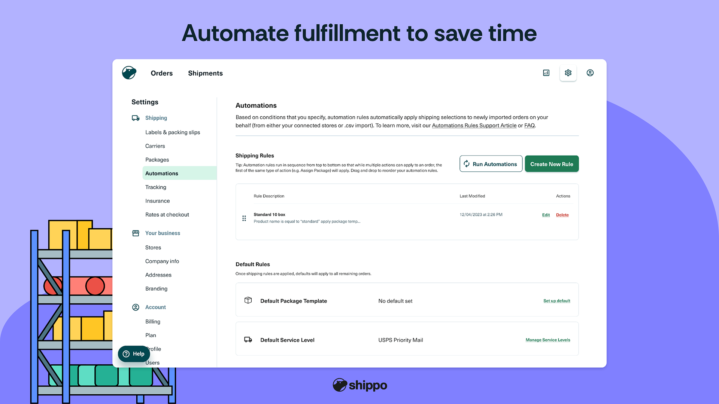Open the reports chart icon
The width and height of the screenshot is (719, 404).
[x=546, y=73]
